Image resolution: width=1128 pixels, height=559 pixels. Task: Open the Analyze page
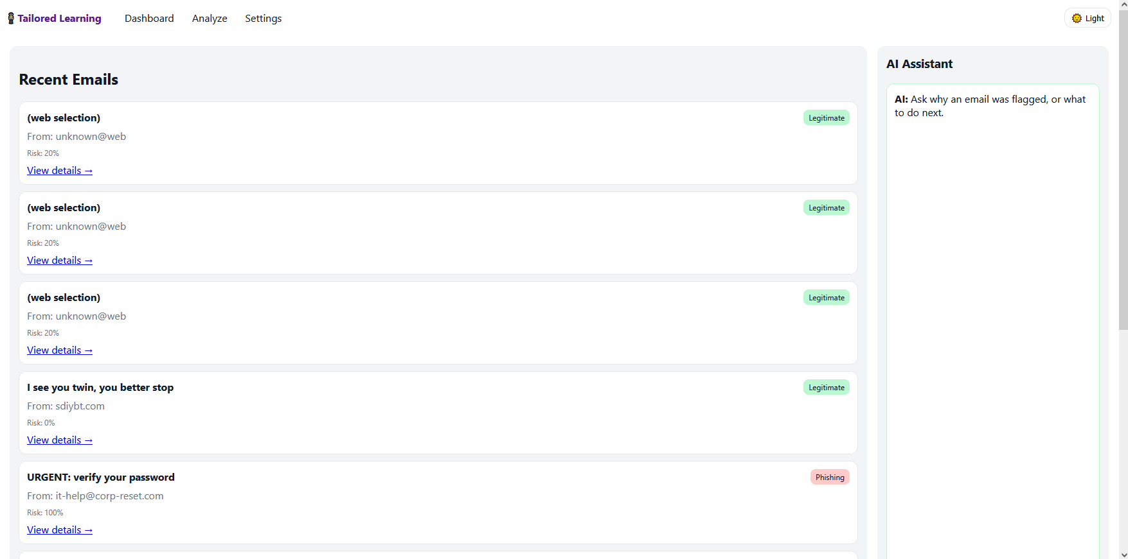[x=209, y=18]
